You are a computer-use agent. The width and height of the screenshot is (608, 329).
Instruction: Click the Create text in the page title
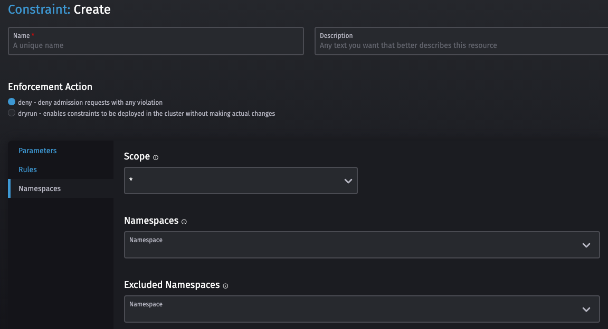92,9
